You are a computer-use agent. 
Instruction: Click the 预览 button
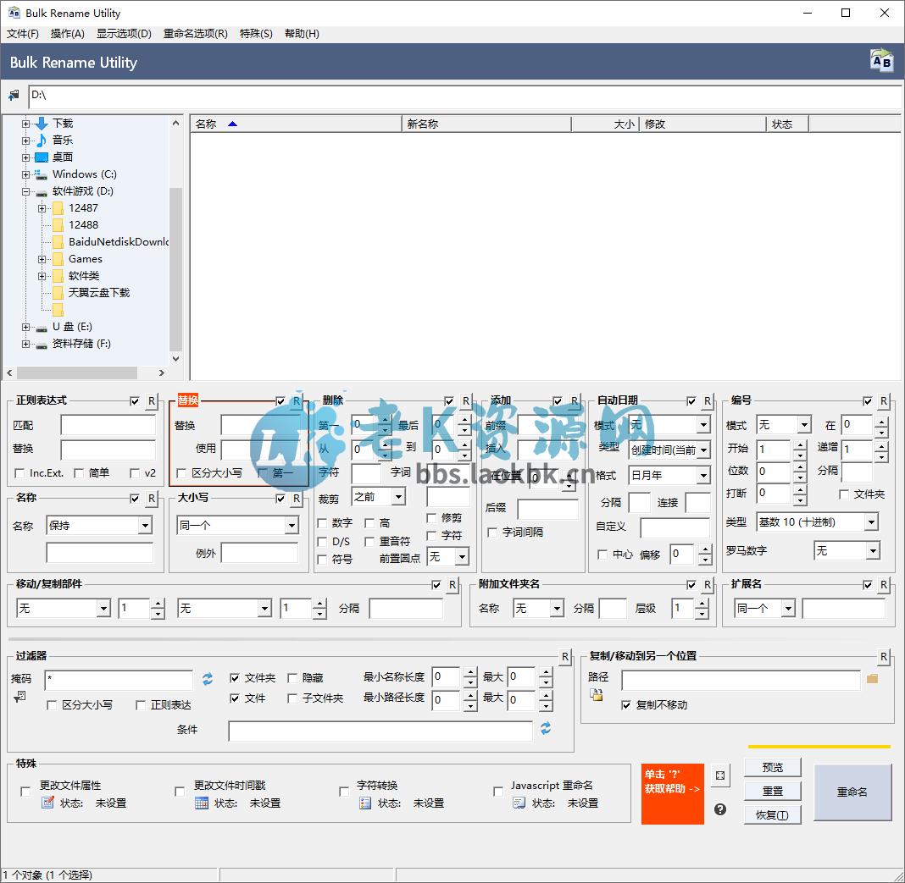[773, 767]
